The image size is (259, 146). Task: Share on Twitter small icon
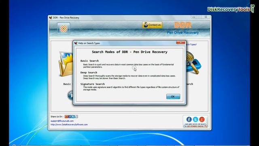pyautogui.click(x=73, y=116)
